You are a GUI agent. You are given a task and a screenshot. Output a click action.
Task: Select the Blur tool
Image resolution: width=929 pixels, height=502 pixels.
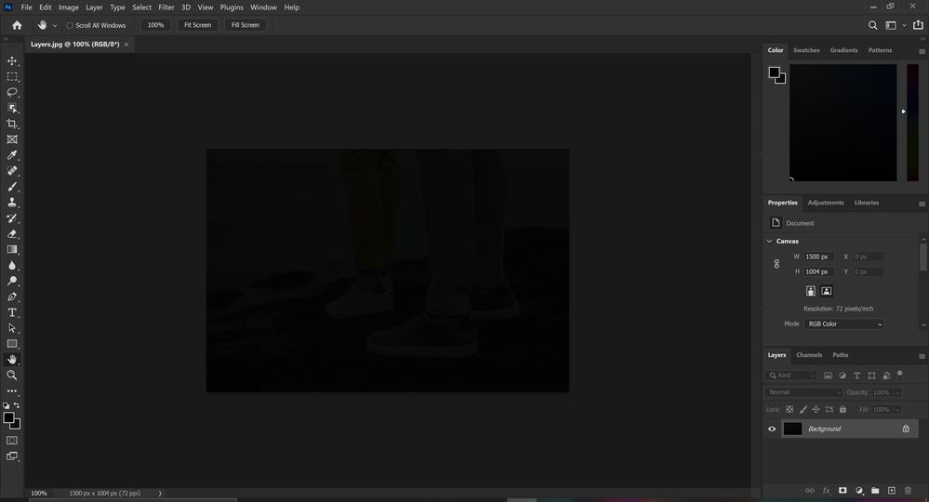[x=12, y=265]
